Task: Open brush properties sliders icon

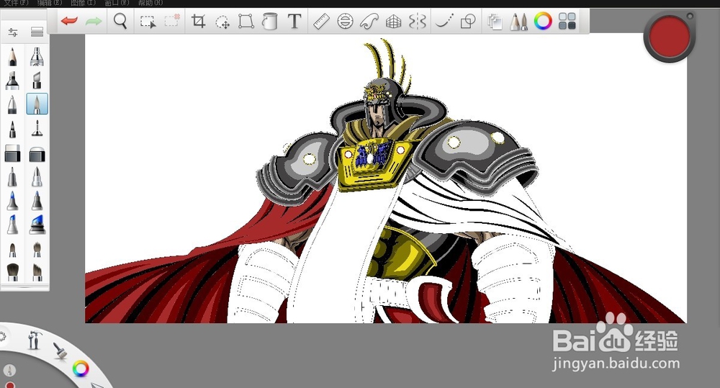Action: 13,32
